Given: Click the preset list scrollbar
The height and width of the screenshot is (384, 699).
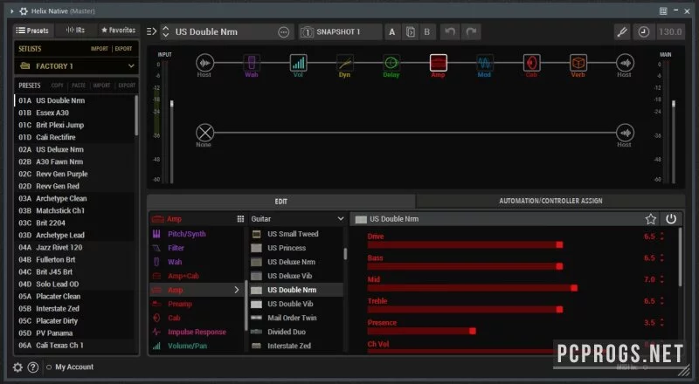Looking at the screenshot, I should tap(136, 116).
